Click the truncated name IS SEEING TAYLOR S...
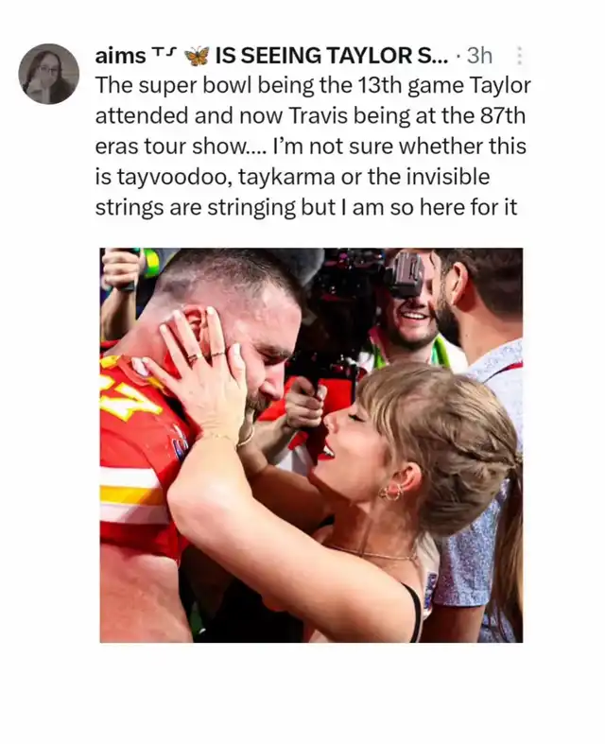 point(332,56)
